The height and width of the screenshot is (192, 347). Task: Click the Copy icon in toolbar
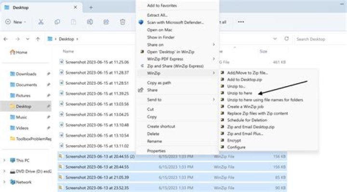click(x=57, y=22)
